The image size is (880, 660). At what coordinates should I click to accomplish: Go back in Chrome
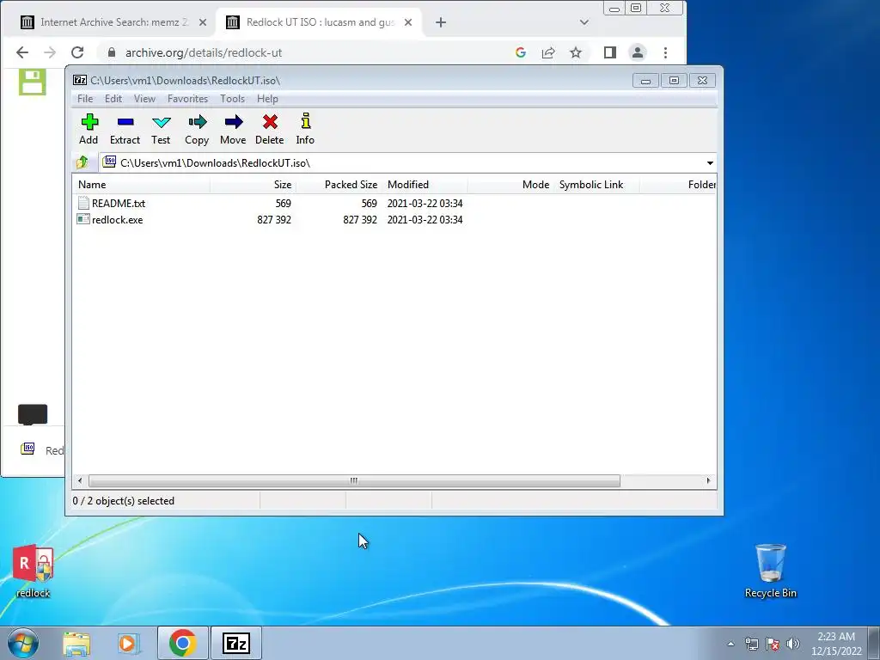click(21, 52)
